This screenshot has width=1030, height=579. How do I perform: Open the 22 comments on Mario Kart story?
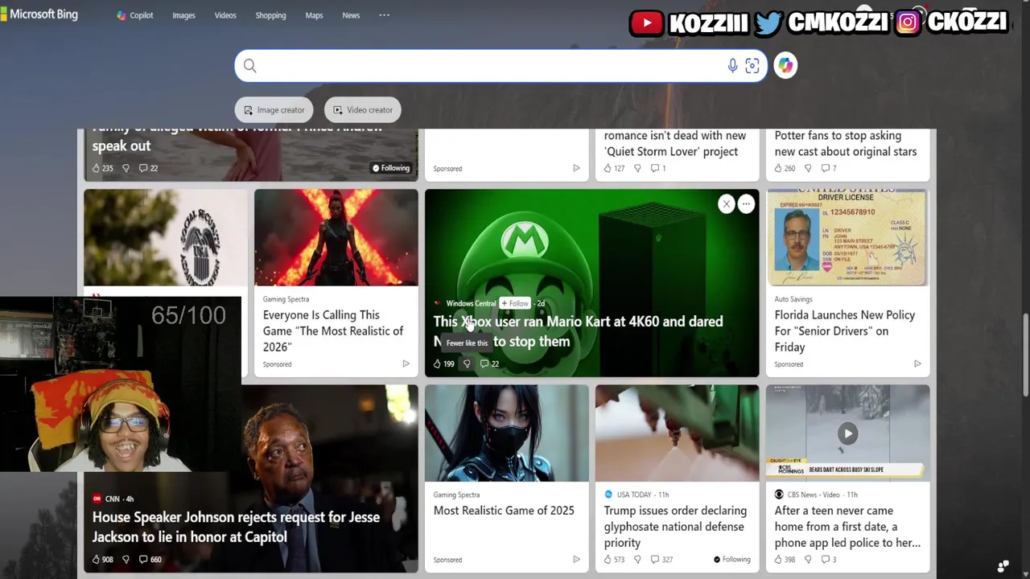click(x=489, y=363)
